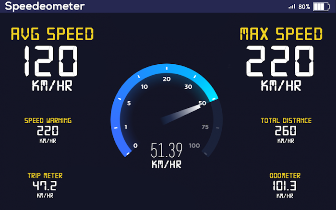Click the gauge needle pointer
The image size is (336, 210).
click(181, 115)
